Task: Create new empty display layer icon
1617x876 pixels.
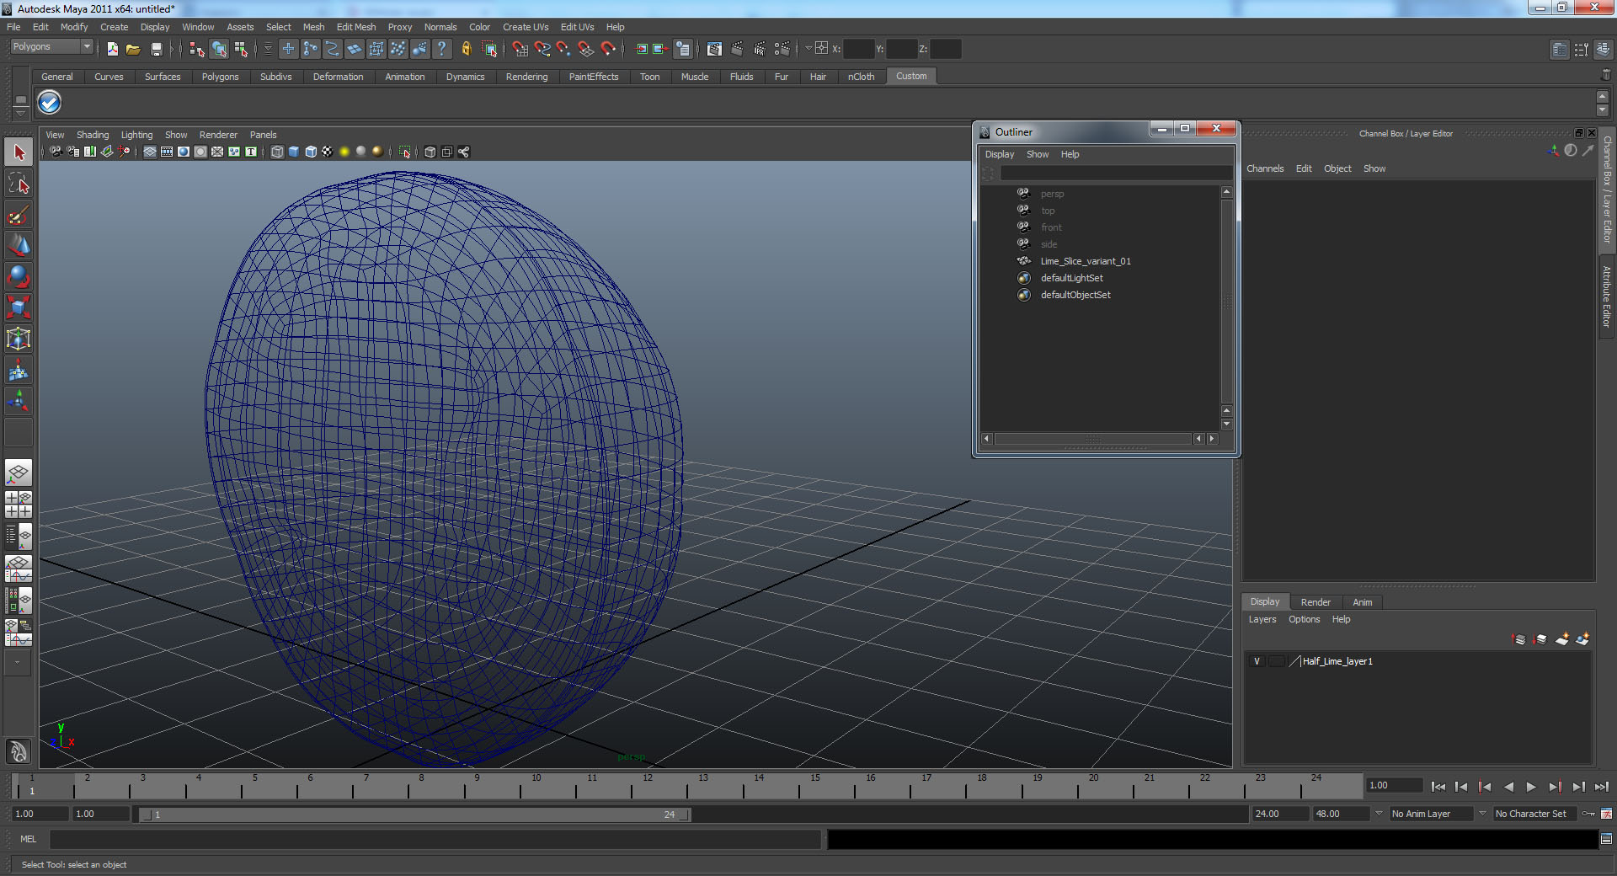Action: [x=1561, y=639]
